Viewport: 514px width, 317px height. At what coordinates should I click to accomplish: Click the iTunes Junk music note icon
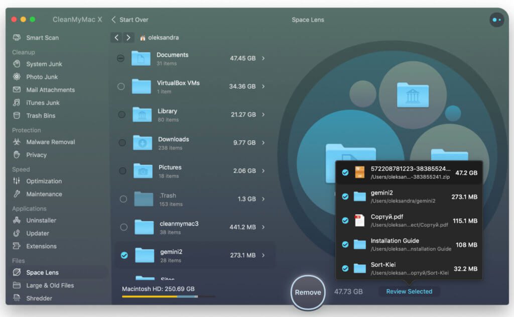17,102
